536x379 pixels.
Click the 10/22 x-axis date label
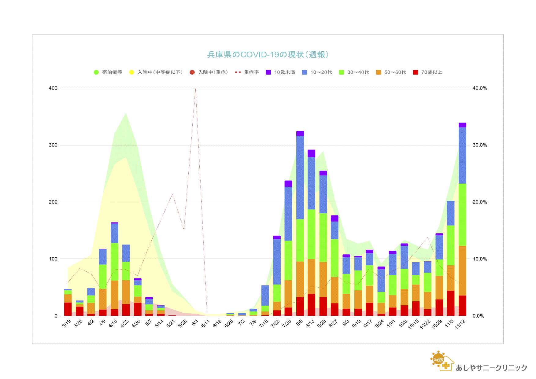(x=425, y=324)
